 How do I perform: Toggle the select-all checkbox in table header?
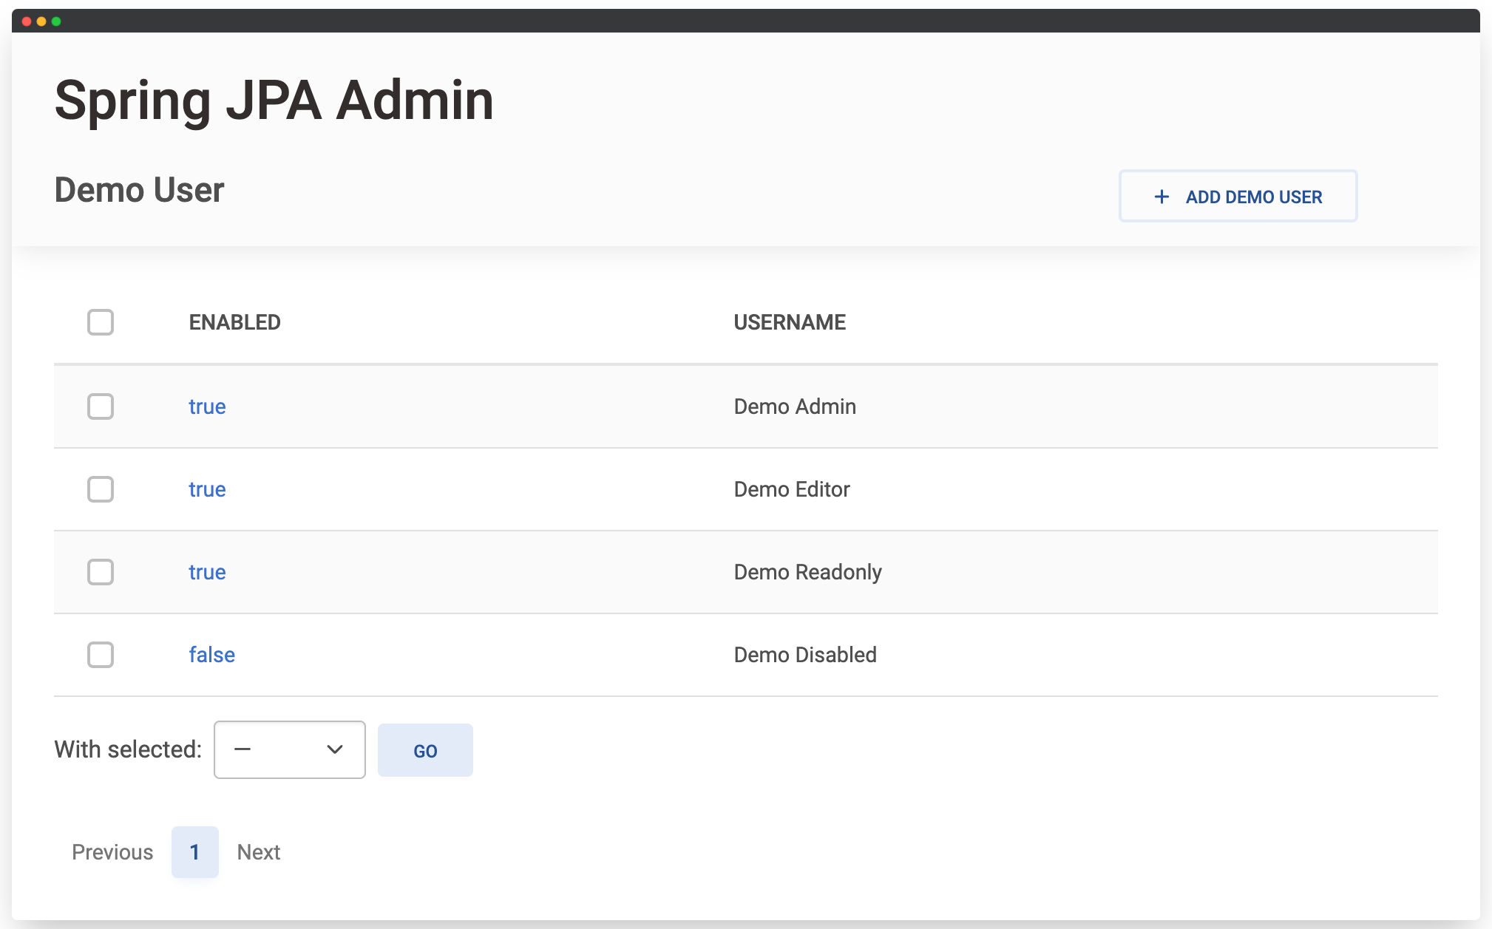pos(101,322)
